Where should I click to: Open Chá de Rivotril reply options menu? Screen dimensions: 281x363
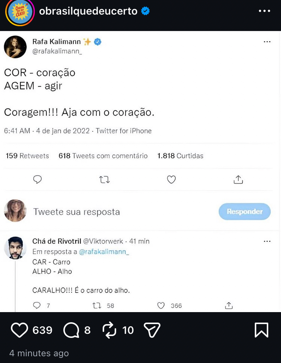tap(267, 241)
